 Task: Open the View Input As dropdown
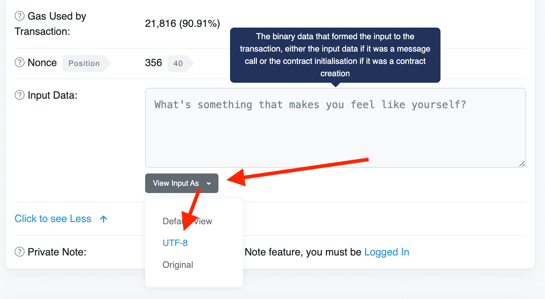(x=182, y=183)
